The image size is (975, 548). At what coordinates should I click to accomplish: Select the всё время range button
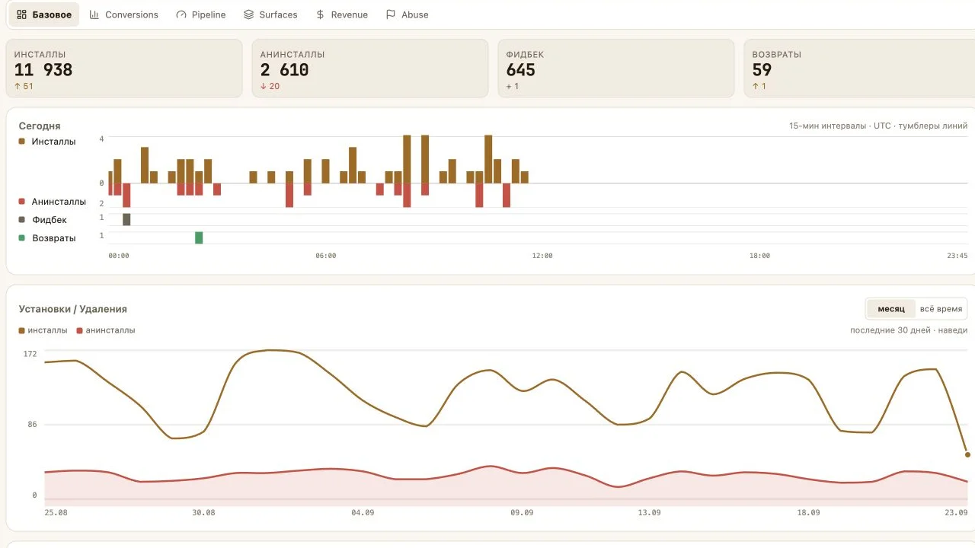[941, 308]
